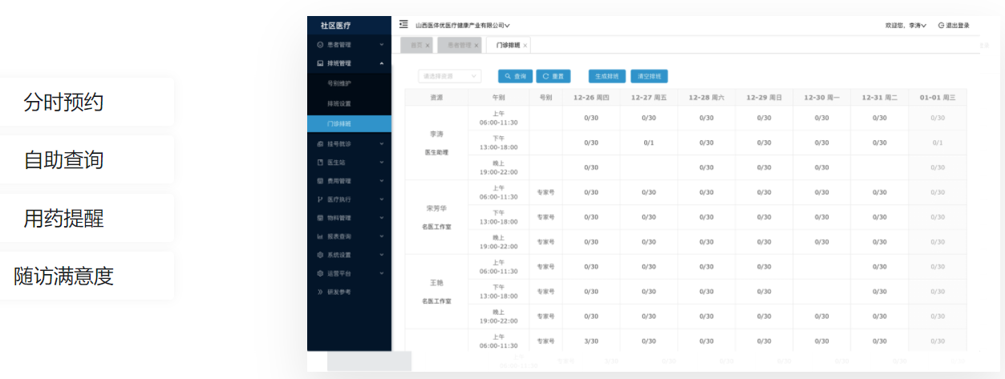Click the 挂号就诊 sidebar icon
Viewport: 1005px width, 379px height.
[x=321, y=143]
